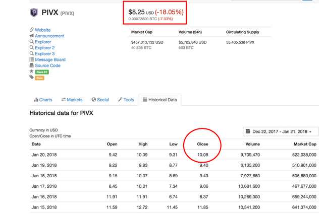Select the Historical Data tab
Viewport: 323px width, 214px height.
tap(160, 100)
